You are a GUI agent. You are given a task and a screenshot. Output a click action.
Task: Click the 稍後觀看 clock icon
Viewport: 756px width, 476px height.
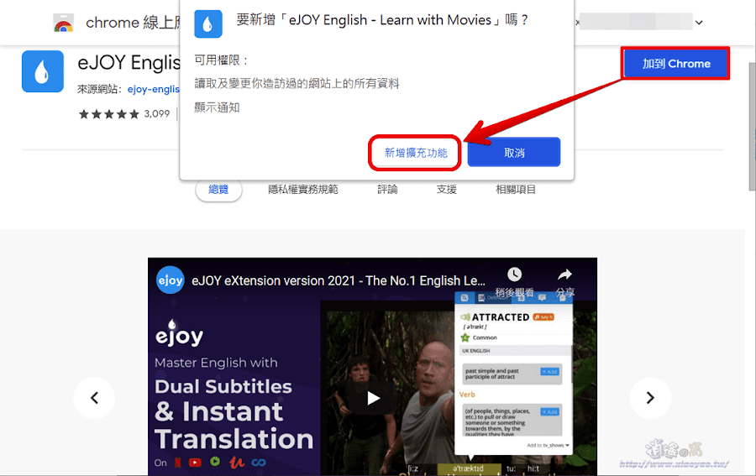coord(514,275)
